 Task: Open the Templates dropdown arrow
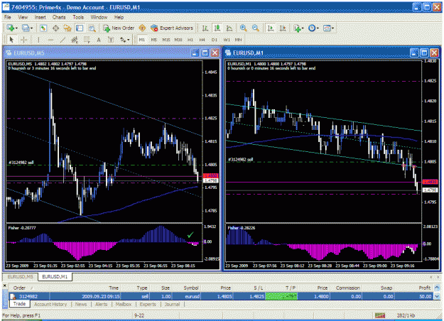[x=332, y=28]
